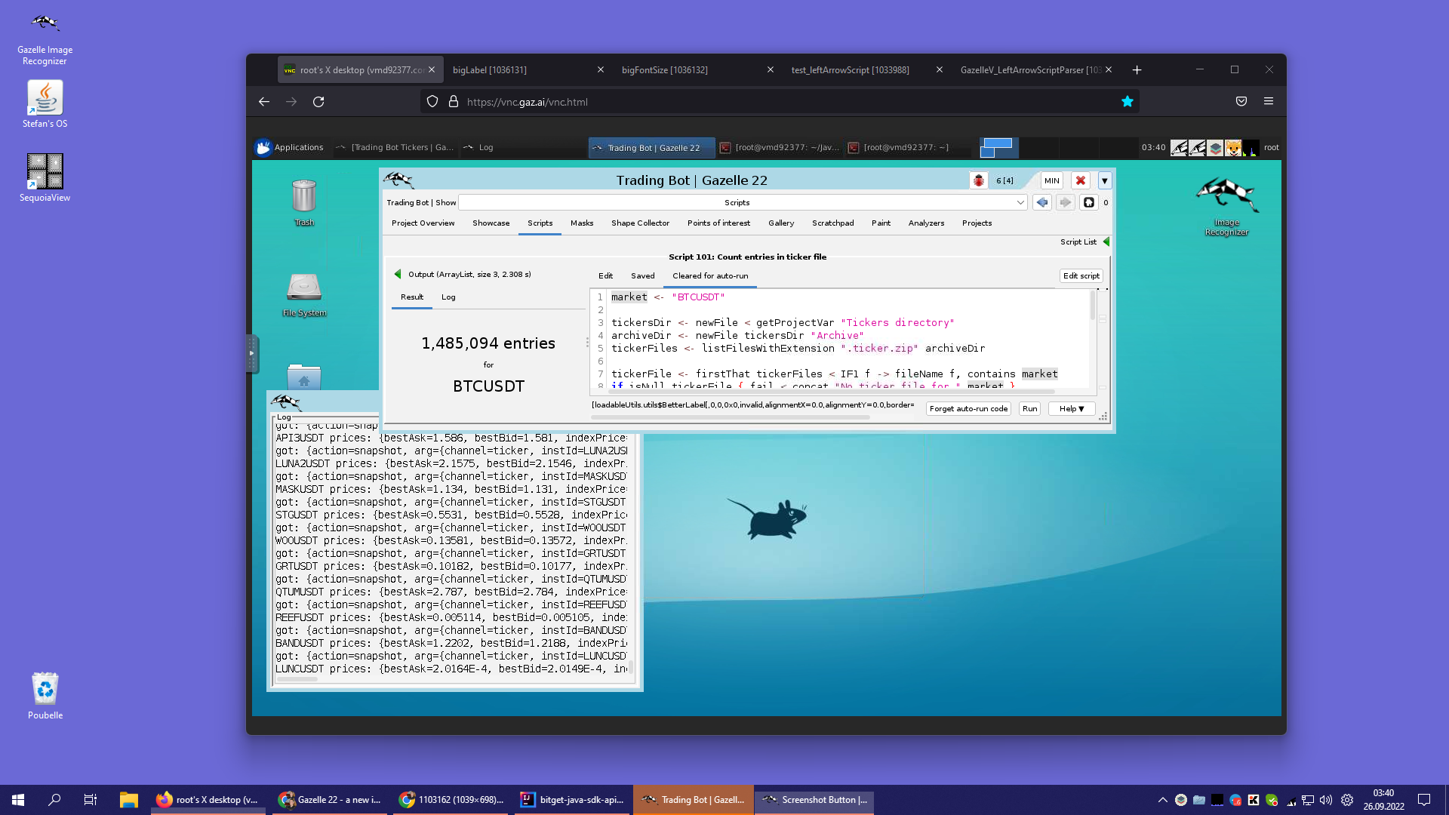Click the horizontal scrollbar under the code editor
This screenshot has width=1449, height=815.
tap(830, 392)
